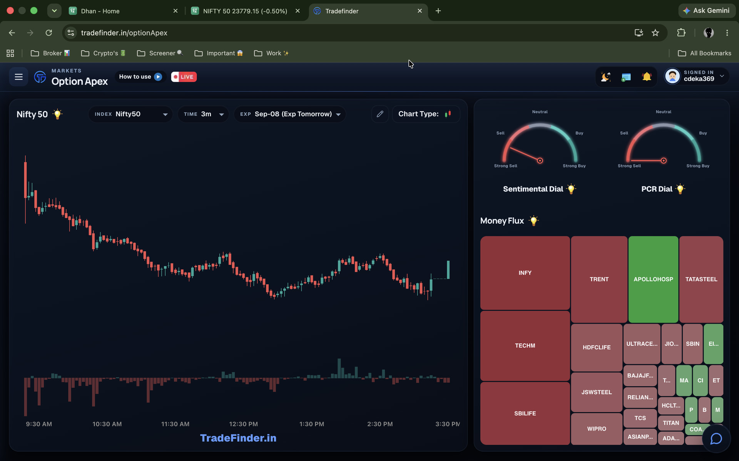739x461 pixels.
Task: Select the INFY tile in Money Flux
Action: click(x=525, y=273)
